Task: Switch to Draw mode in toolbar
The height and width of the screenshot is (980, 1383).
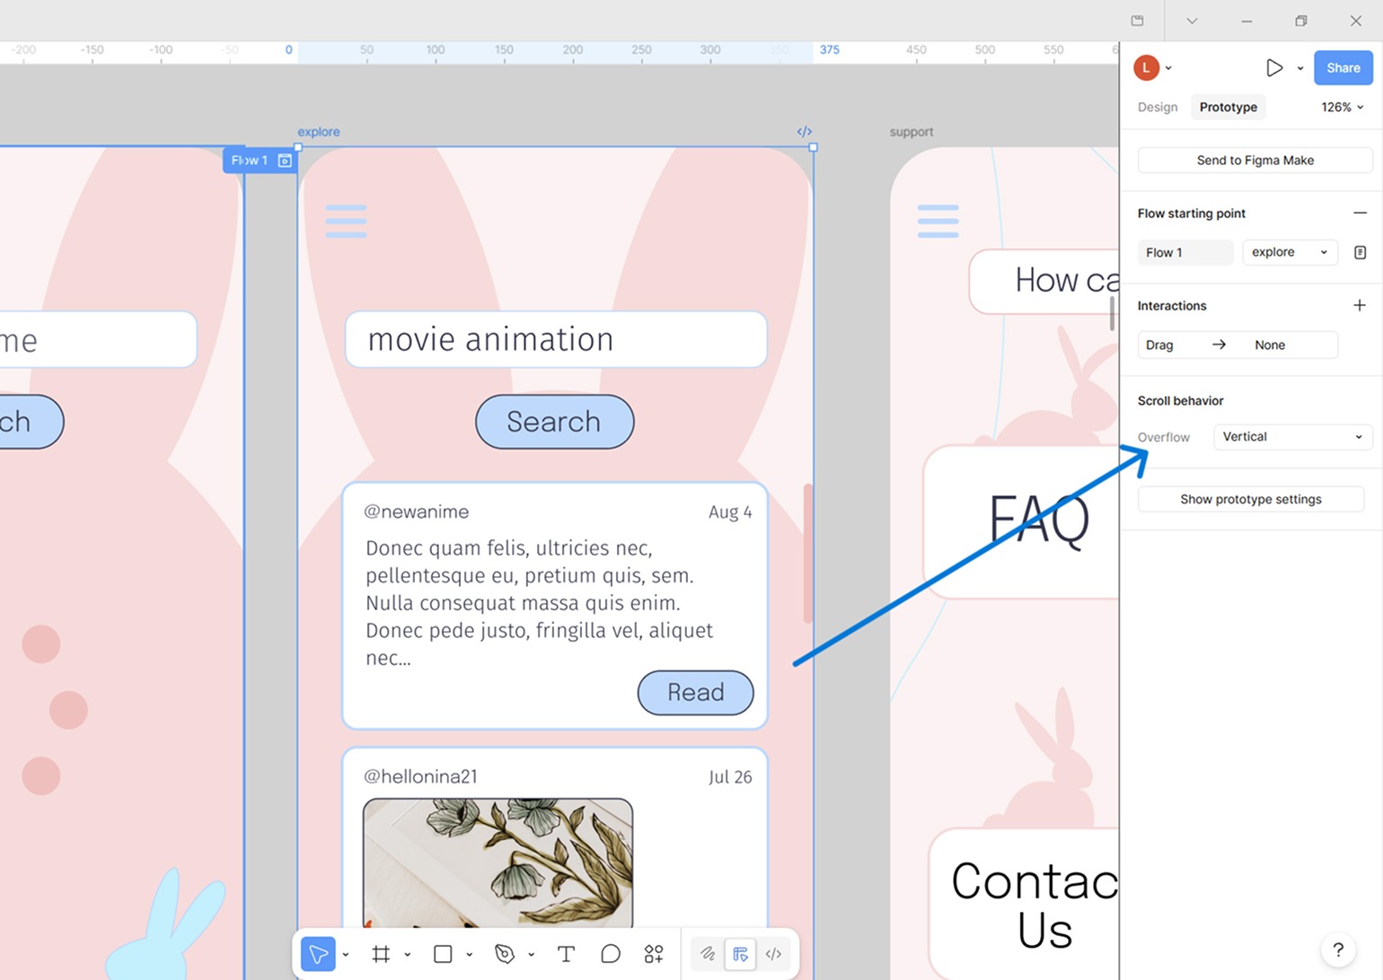Action: tap(708, 954)
